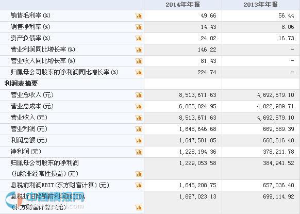Show chart for 营业收入同比增长率

click(x=139, y=61)
